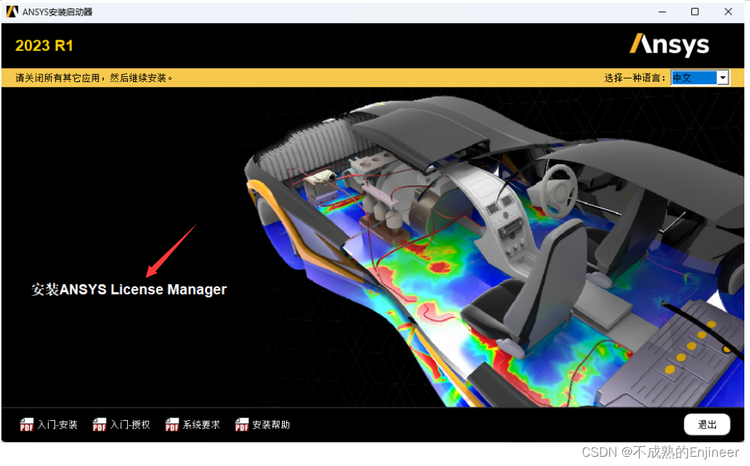Open the 入门-授权 PDF icon
The width and height of the screenshot is (750, 466).
point(100,424)
